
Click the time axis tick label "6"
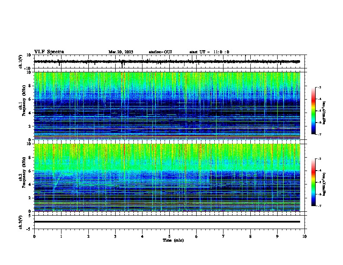pyautogui.click(x=197, y=236)
